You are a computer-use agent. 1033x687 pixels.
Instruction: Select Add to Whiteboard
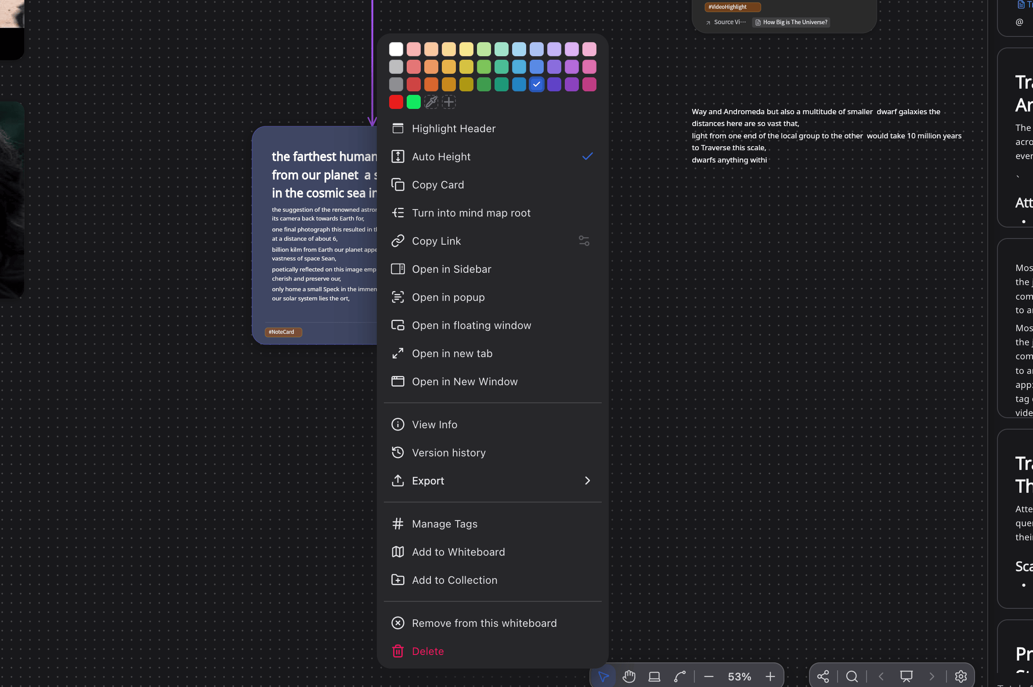point(493,552)
